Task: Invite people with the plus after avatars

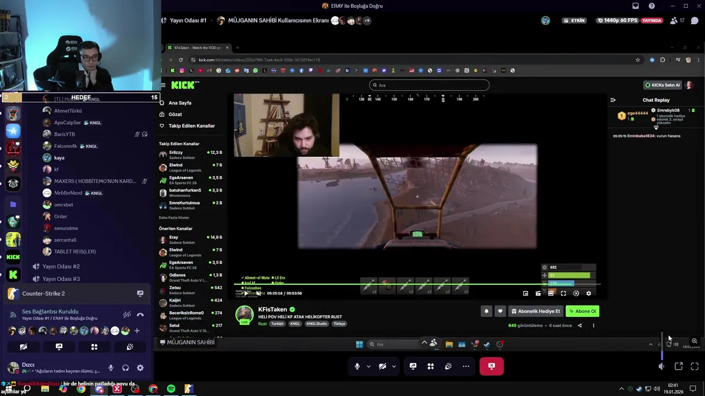Action: (x=137, y=331)
